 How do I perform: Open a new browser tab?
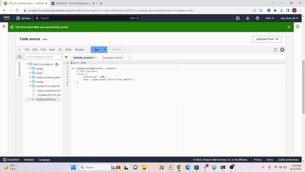point(101,3)
